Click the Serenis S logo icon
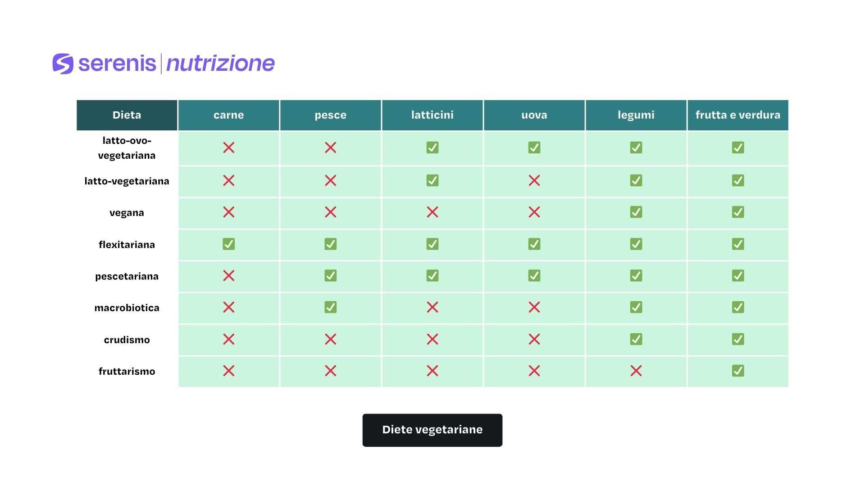The image size is (865, 487). point(63,64)
